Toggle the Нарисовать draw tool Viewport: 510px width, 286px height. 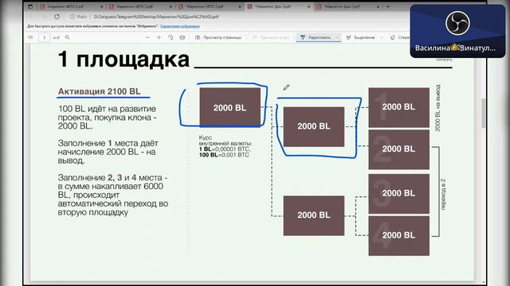[316, 37]
